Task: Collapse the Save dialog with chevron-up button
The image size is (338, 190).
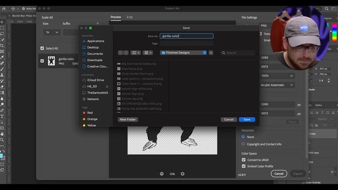Action: click(211, 53)
